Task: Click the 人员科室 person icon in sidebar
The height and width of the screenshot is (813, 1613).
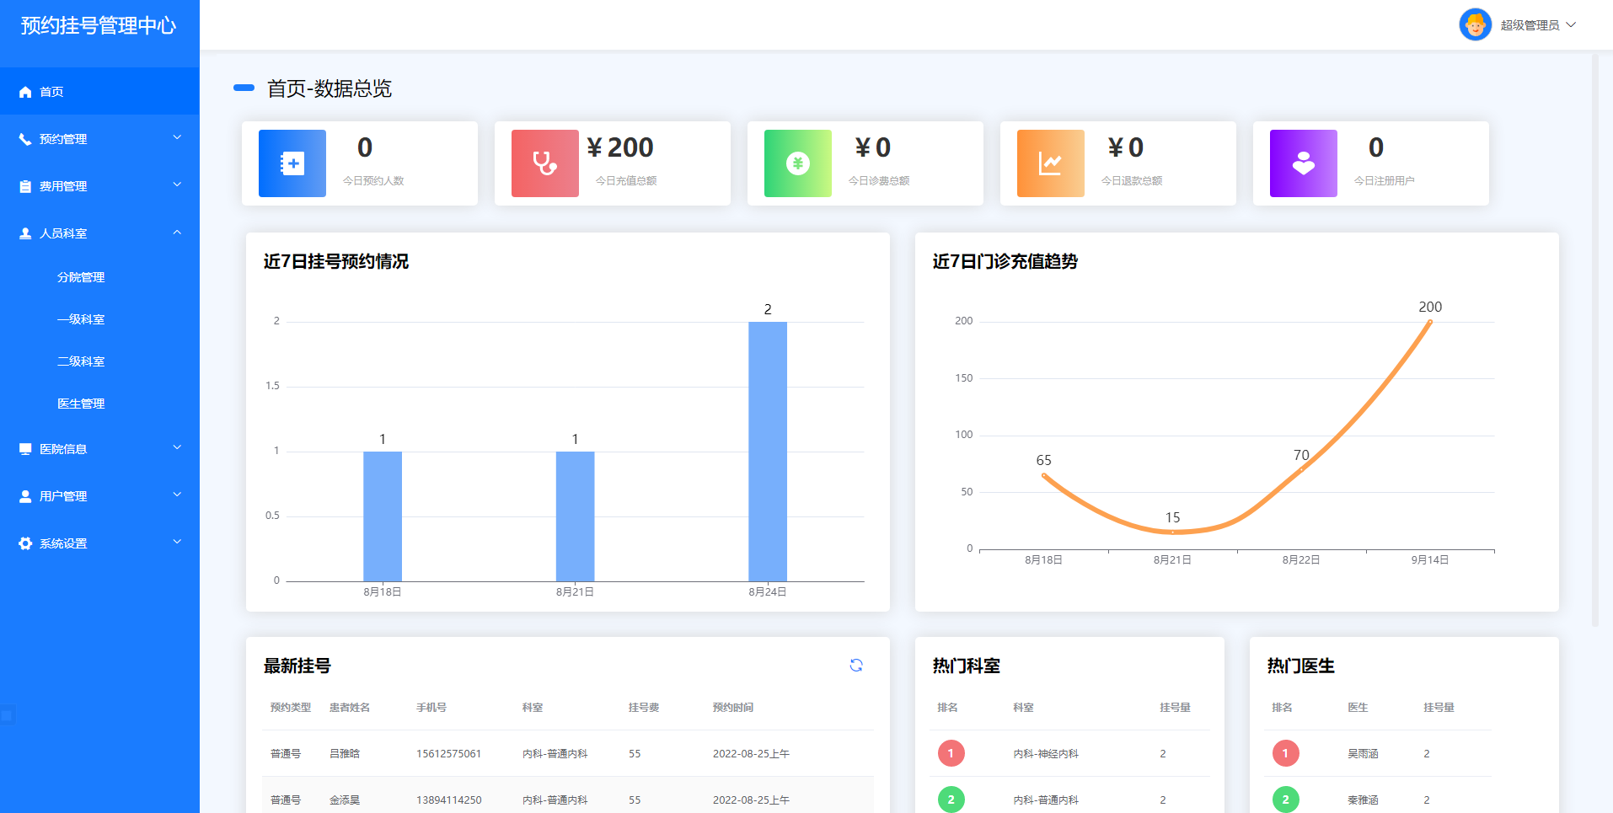Action: [25, 233]
